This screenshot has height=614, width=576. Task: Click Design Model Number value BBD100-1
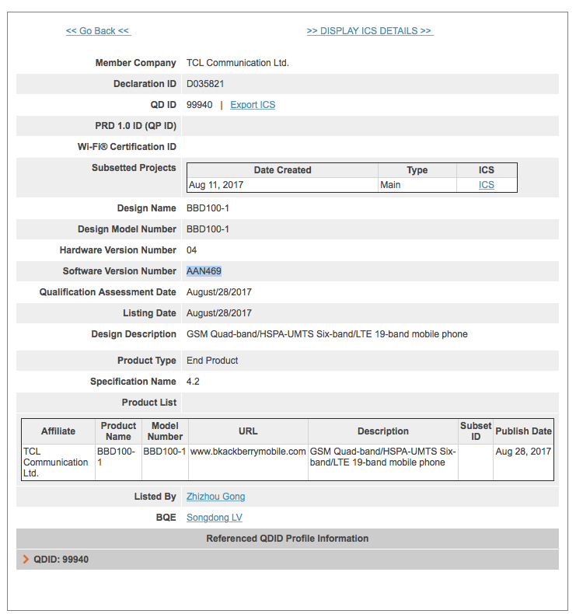click(x=208, y=229)
